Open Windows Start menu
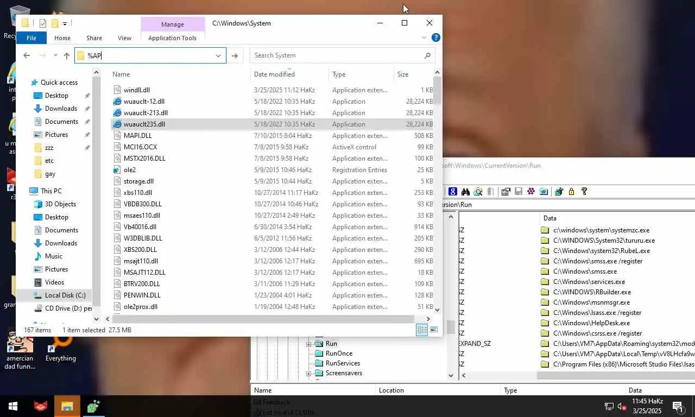This screenshot has width=695, height=417. 13,406
